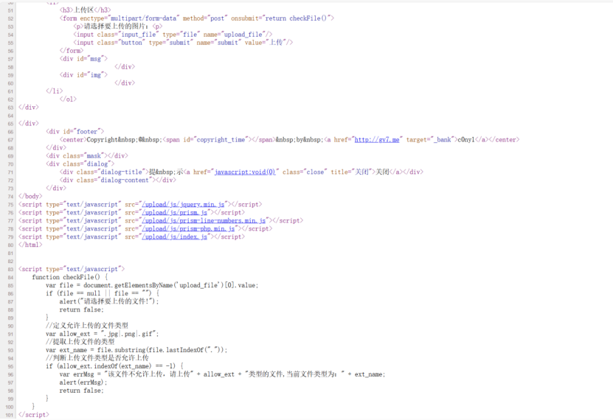Open the /upload/js/prism.js script link

click(x=175, y=213)
